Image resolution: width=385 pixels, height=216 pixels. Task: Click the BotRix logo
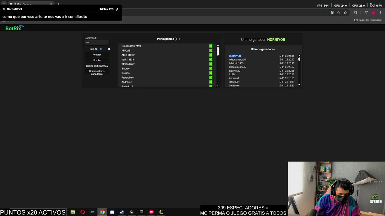(x=14, y=28)
